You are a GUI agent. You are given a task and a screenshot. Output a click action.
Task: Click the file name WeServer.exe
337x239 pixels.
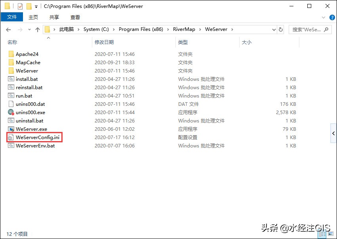pyautogui.click(x=31, y=129)
